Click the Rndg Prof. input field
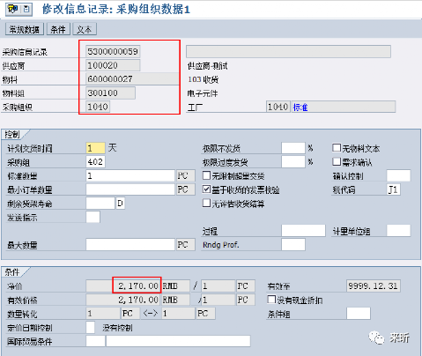422x356 pixels. 293,245
